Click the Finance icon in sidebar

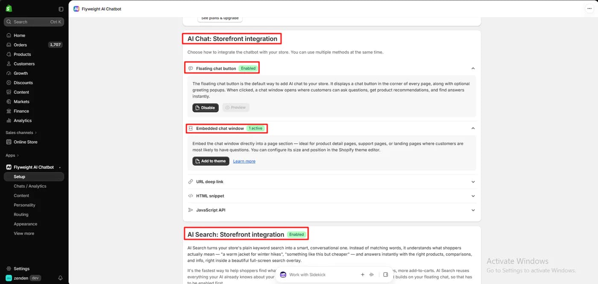pyautogui.click(x=9, y=111)
